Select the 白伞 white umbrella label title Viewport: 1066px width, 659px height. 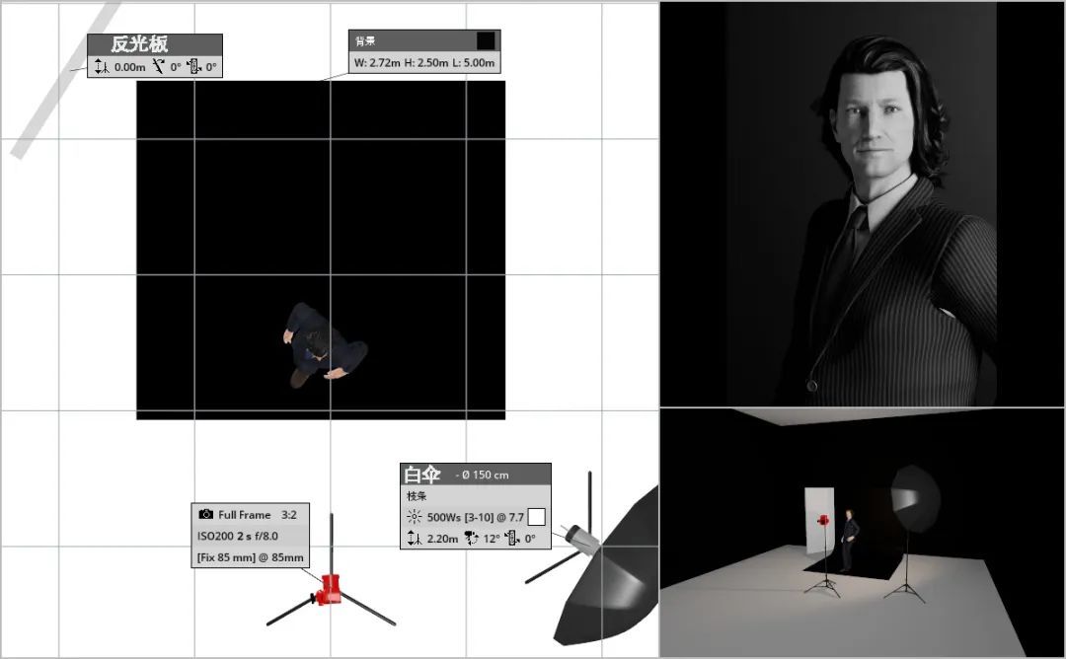click(x=422, y=475)
